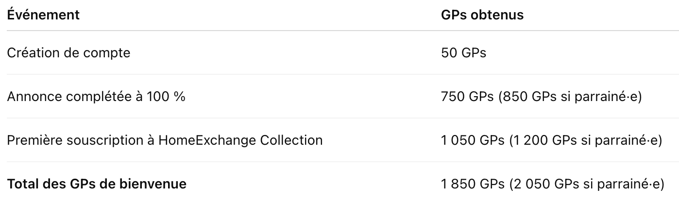Click the "50 GPs" value

[463, 52]
